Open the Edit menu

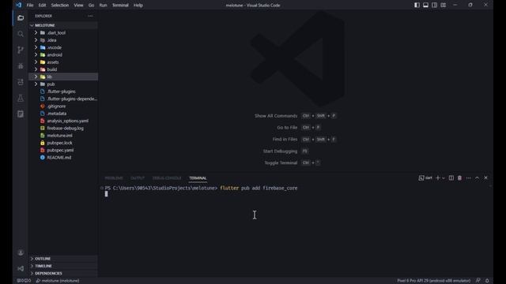(x=42, y=6)
